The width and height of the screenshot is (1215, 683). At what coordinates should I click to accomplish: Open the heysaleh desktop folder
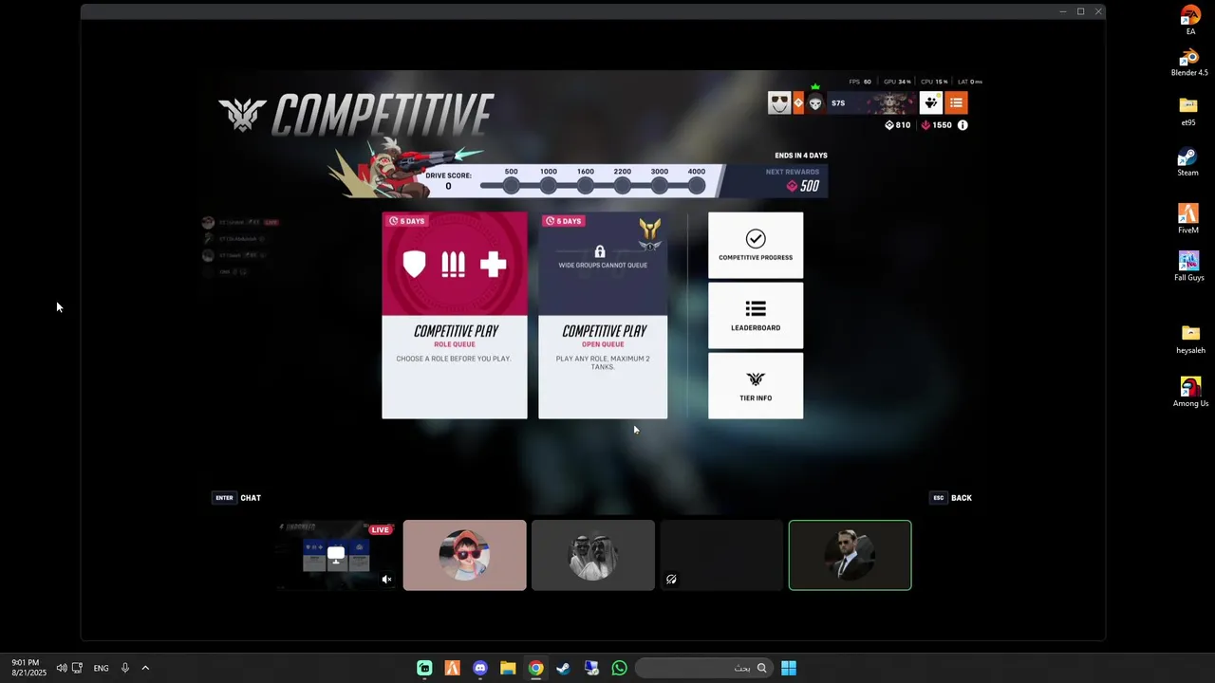click(1190, 340)
